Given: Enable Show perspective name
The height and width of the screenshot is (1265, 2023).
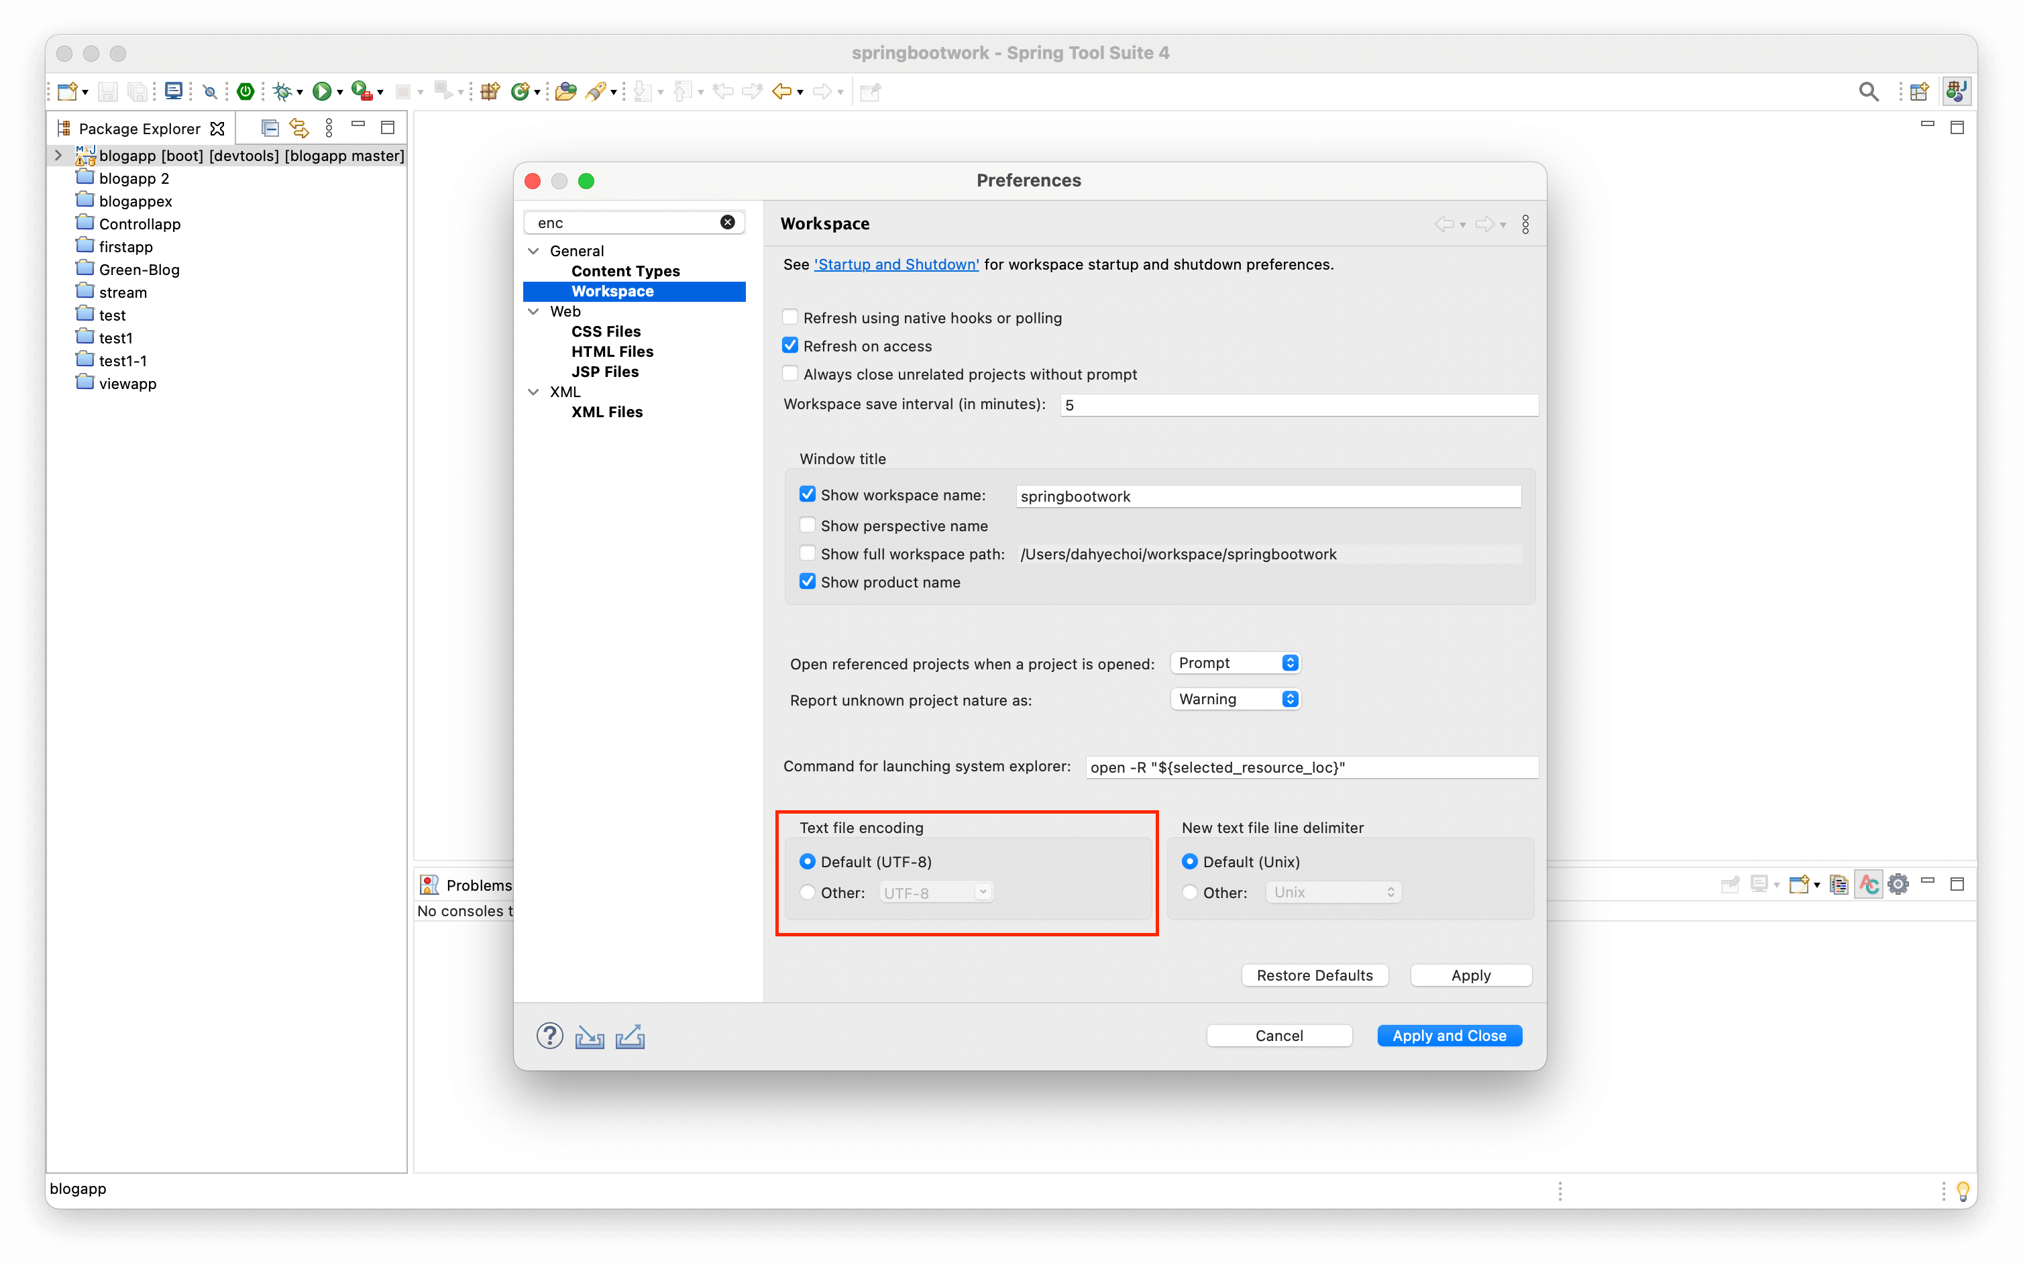Looking at the screenshot, I should pos(808,525).
